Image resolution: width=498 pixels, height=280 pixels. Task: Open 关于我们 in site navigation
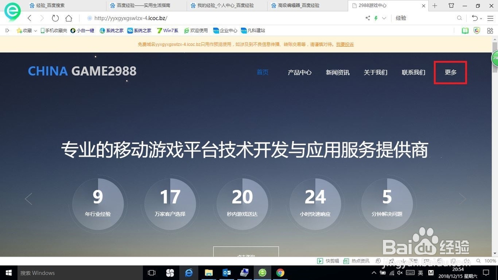(x=375, y=72)
